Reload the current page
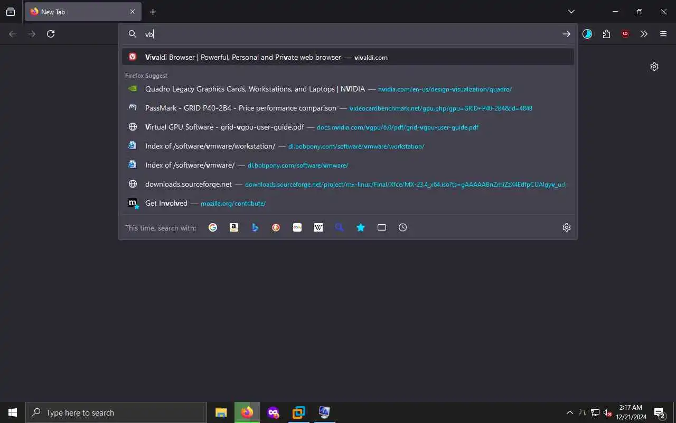This screenshot has width=676, height=423. pyautogui.click(x=51, y=34)
